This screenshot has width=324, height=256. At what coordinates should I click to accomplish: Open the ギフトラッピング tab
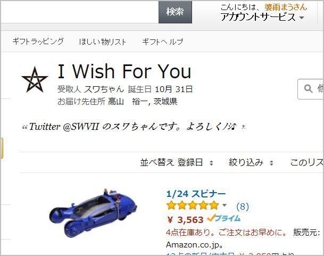click(38, 42)
